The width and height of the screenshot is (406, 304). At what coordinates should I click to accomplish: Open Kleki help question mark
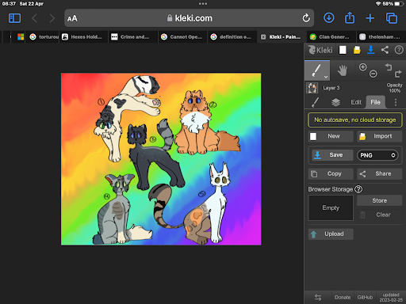pyautogui.click(x=399, y=50)
